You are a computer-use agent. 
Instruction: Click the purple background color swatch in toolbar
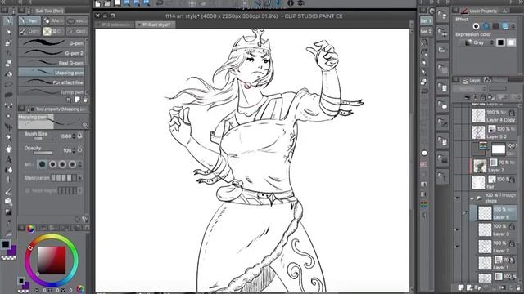13,251
